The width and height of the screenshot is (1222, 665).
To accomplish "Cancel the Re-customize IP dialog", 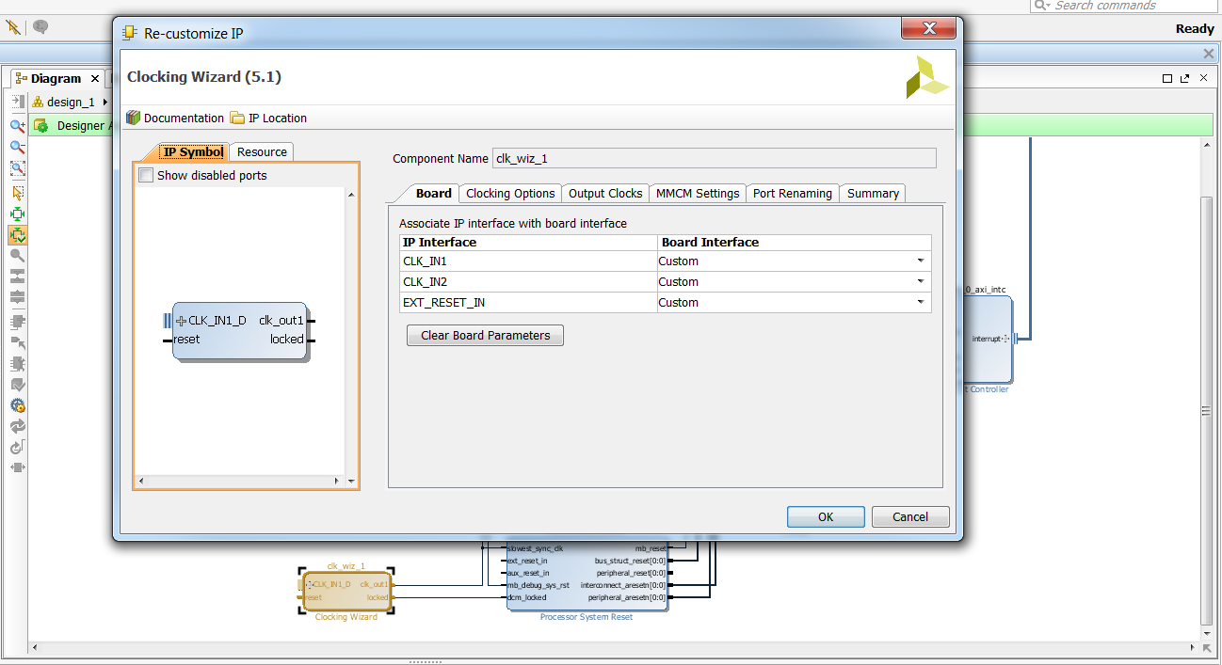I will coord(910,516).
